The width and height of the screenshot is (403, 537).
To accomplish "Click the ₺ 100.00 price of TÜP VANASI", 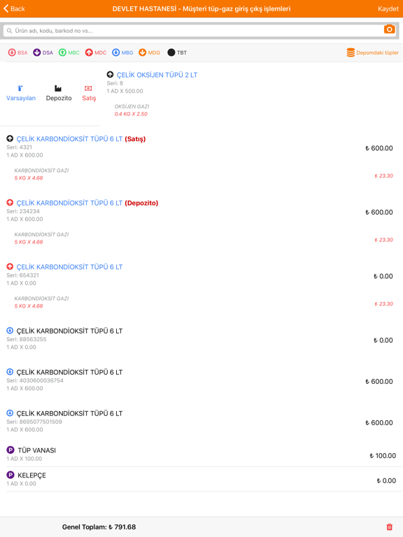I will [383, 456].
